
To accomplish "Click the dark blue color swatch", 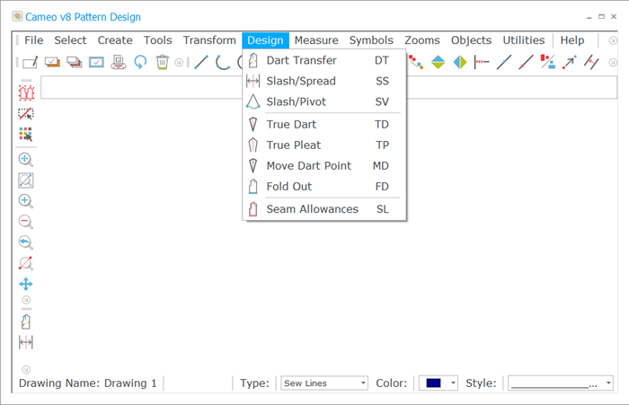I will click(x=434, y=383).
